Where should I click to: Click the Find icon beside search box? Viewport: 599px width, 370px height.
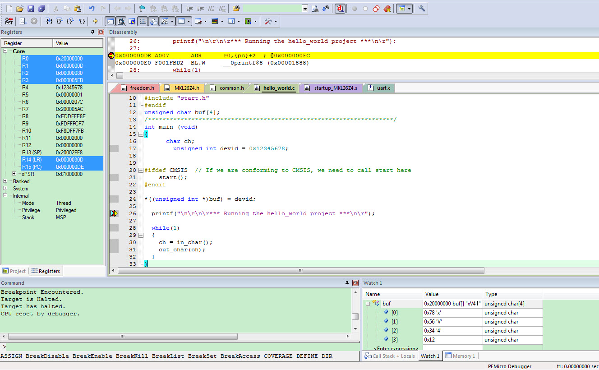(x=315, y=9)
